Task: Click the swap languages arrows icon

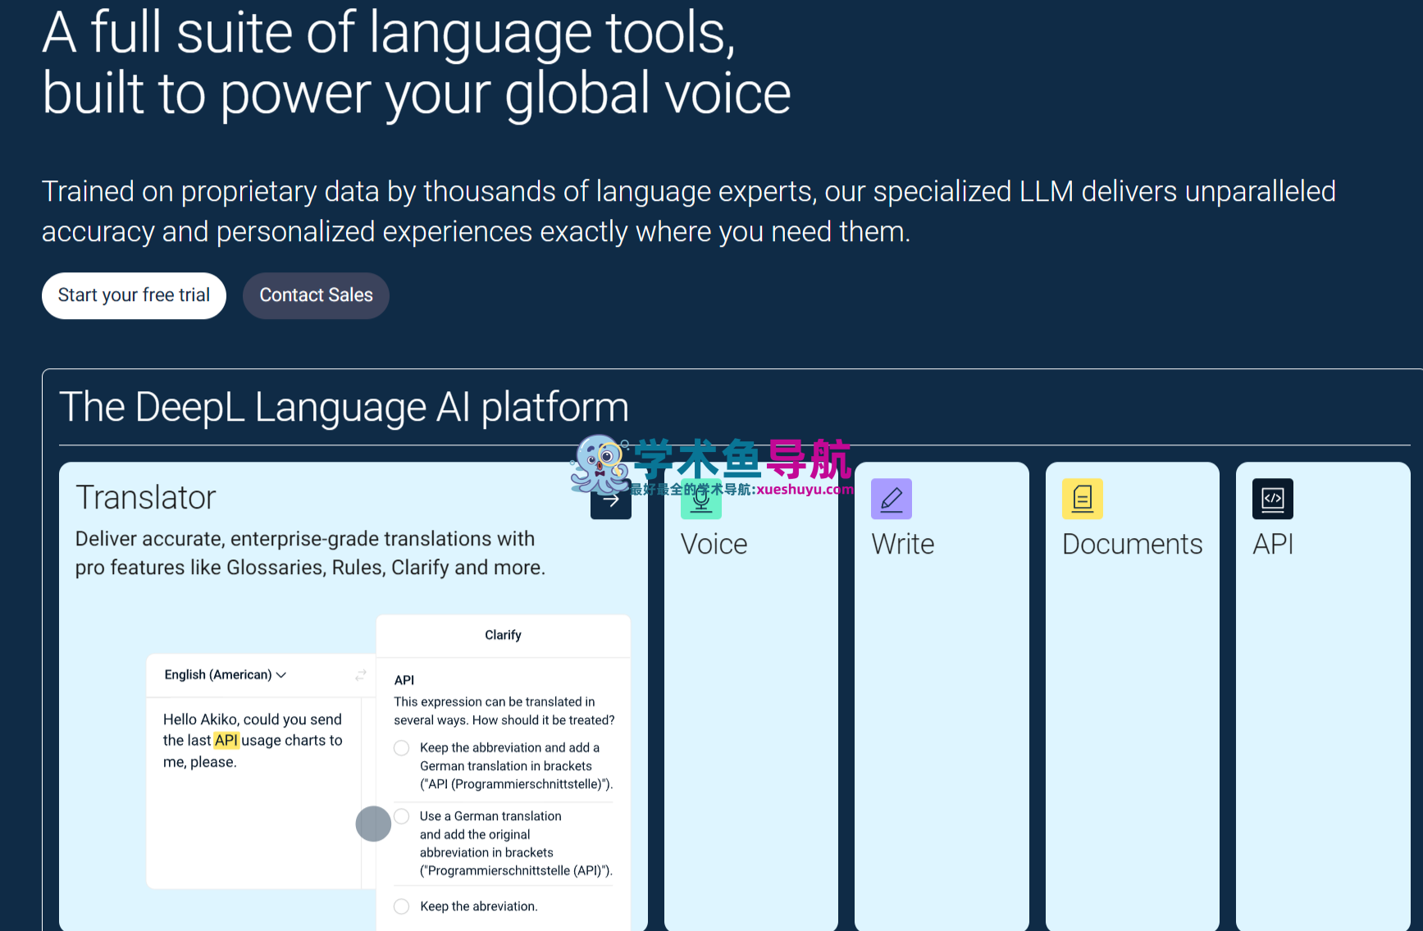Action: 361,675
